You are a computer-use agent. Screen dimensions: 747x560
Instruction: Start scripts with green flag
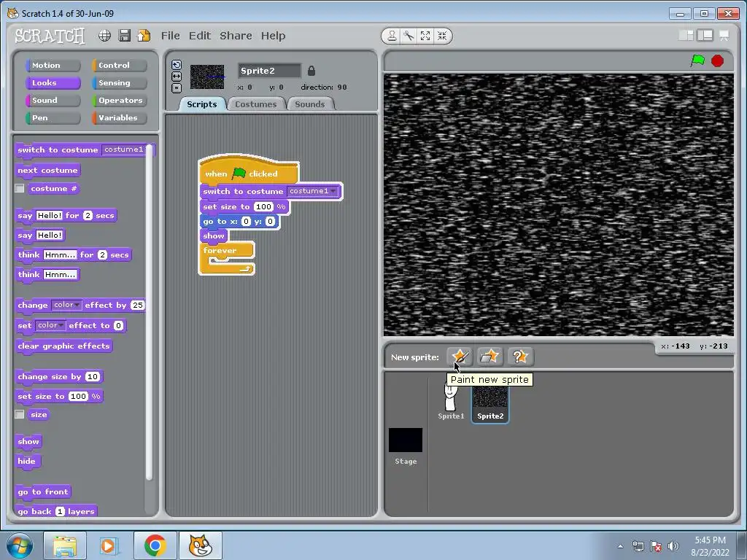click(697, 61)
